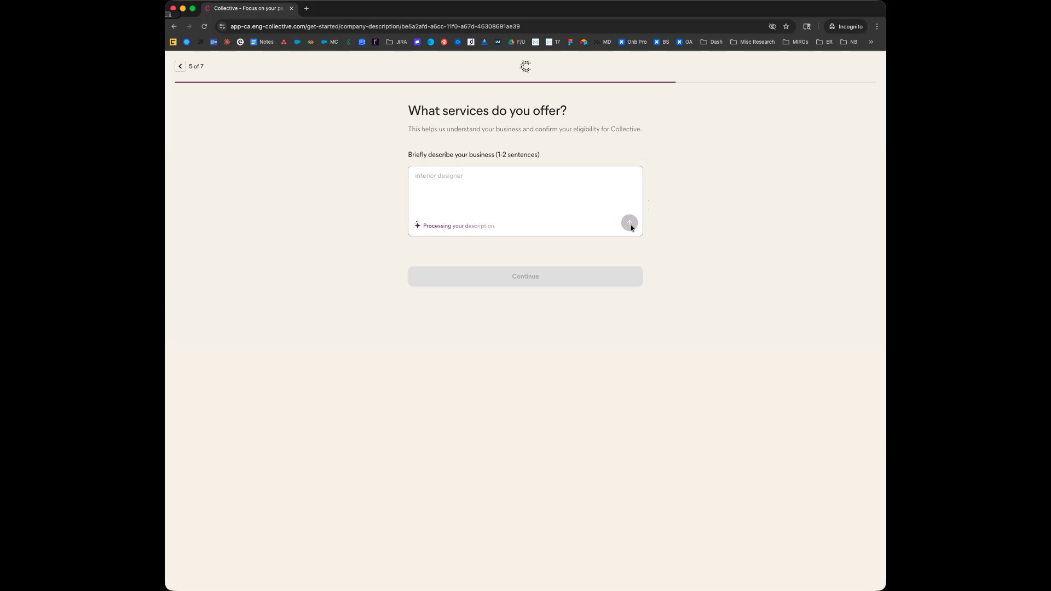Click the back arrow beside 5 of 7
Screen dimensions: 1051x591
[180, 66]
